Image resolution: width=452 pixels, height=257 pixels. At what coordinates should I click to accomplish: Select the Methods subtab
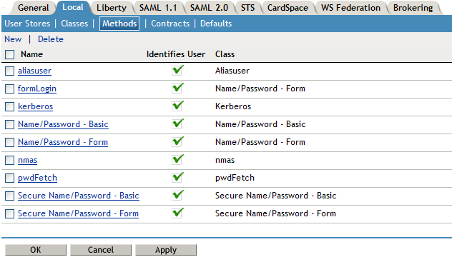pyautogui.click(x=119, y=24)
